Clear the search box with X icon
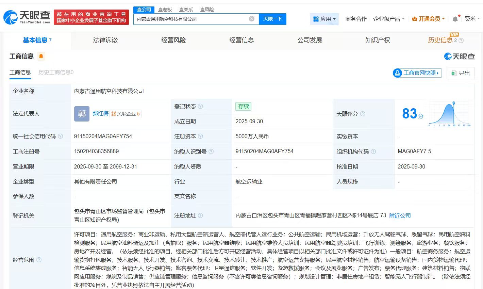Screen dimensions: 483x289 tap(251, 19)
